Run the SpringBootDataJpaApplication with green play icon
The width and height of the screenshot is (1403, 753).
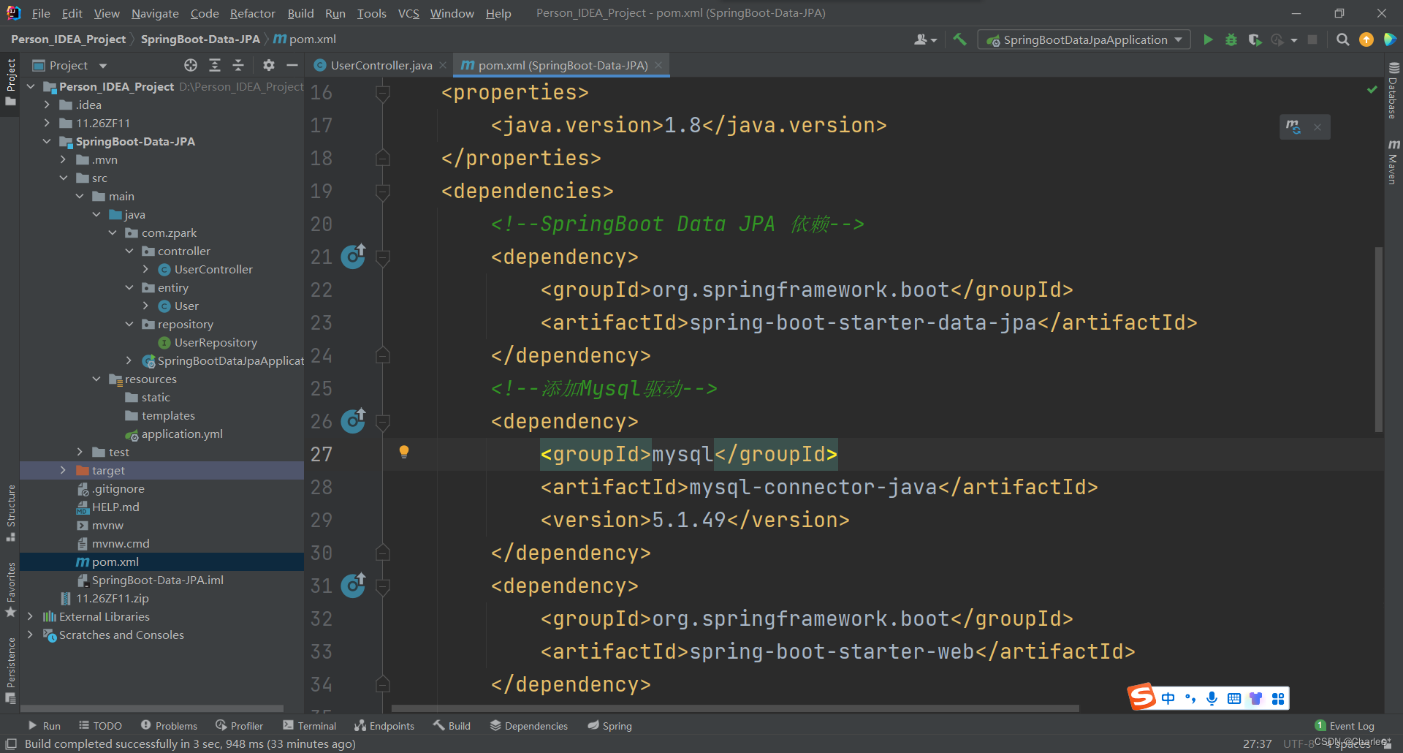pyautogui.click(x=1208, y=39)
